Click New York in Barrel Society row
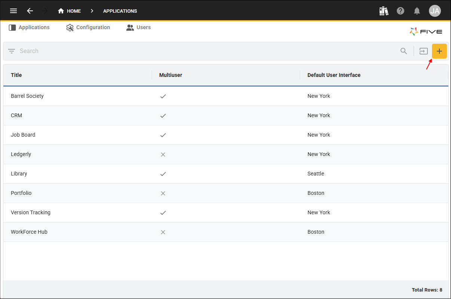This screenshot has height=299, width=451. [x=319, y=96]
